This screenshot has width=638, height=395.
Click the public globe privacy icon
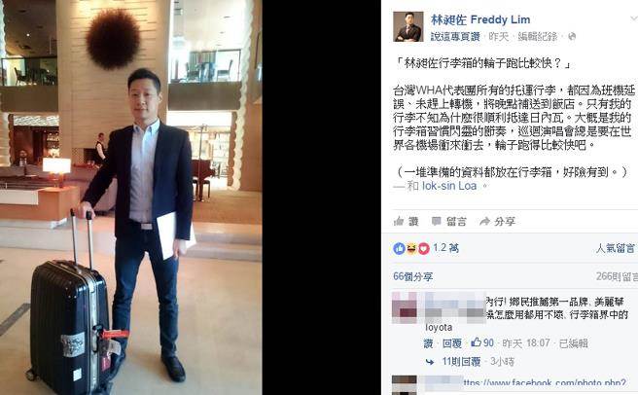572,37
